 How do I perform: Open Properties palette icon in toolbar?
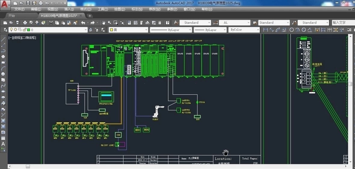129,23
